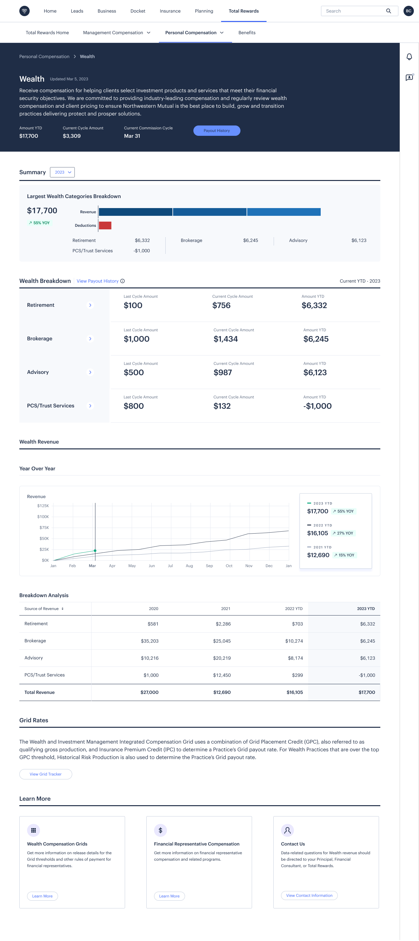Screen dimensions: 419x941
Task: Click info icon beside View Payout History
Action: 122,281
